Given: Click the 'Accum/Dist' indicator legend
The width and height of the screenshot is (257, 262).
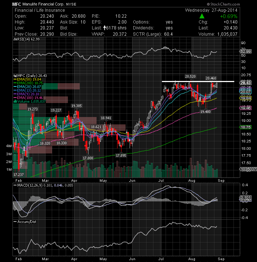Looking at the screenshot, I should point(25,222).
